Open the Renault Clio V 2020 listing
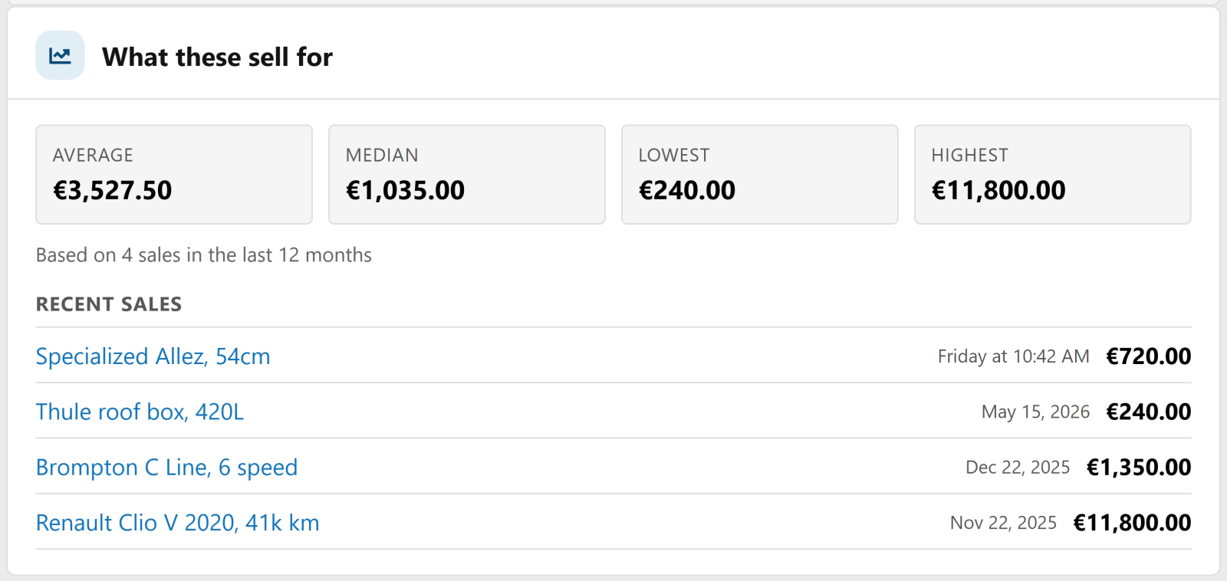The image size is (1227, 581). click(177, 523)
